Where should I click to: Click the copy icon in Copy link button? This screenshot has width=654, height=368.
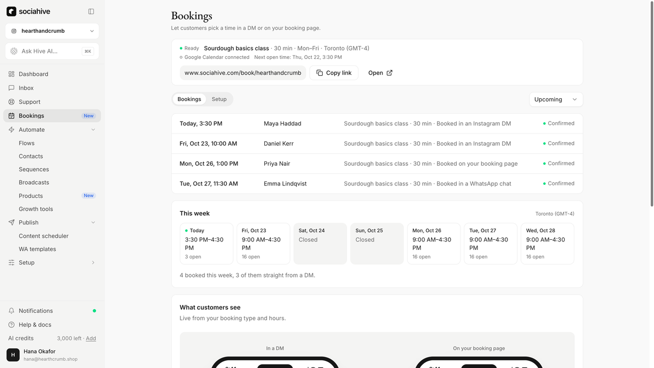click(320, 73)
